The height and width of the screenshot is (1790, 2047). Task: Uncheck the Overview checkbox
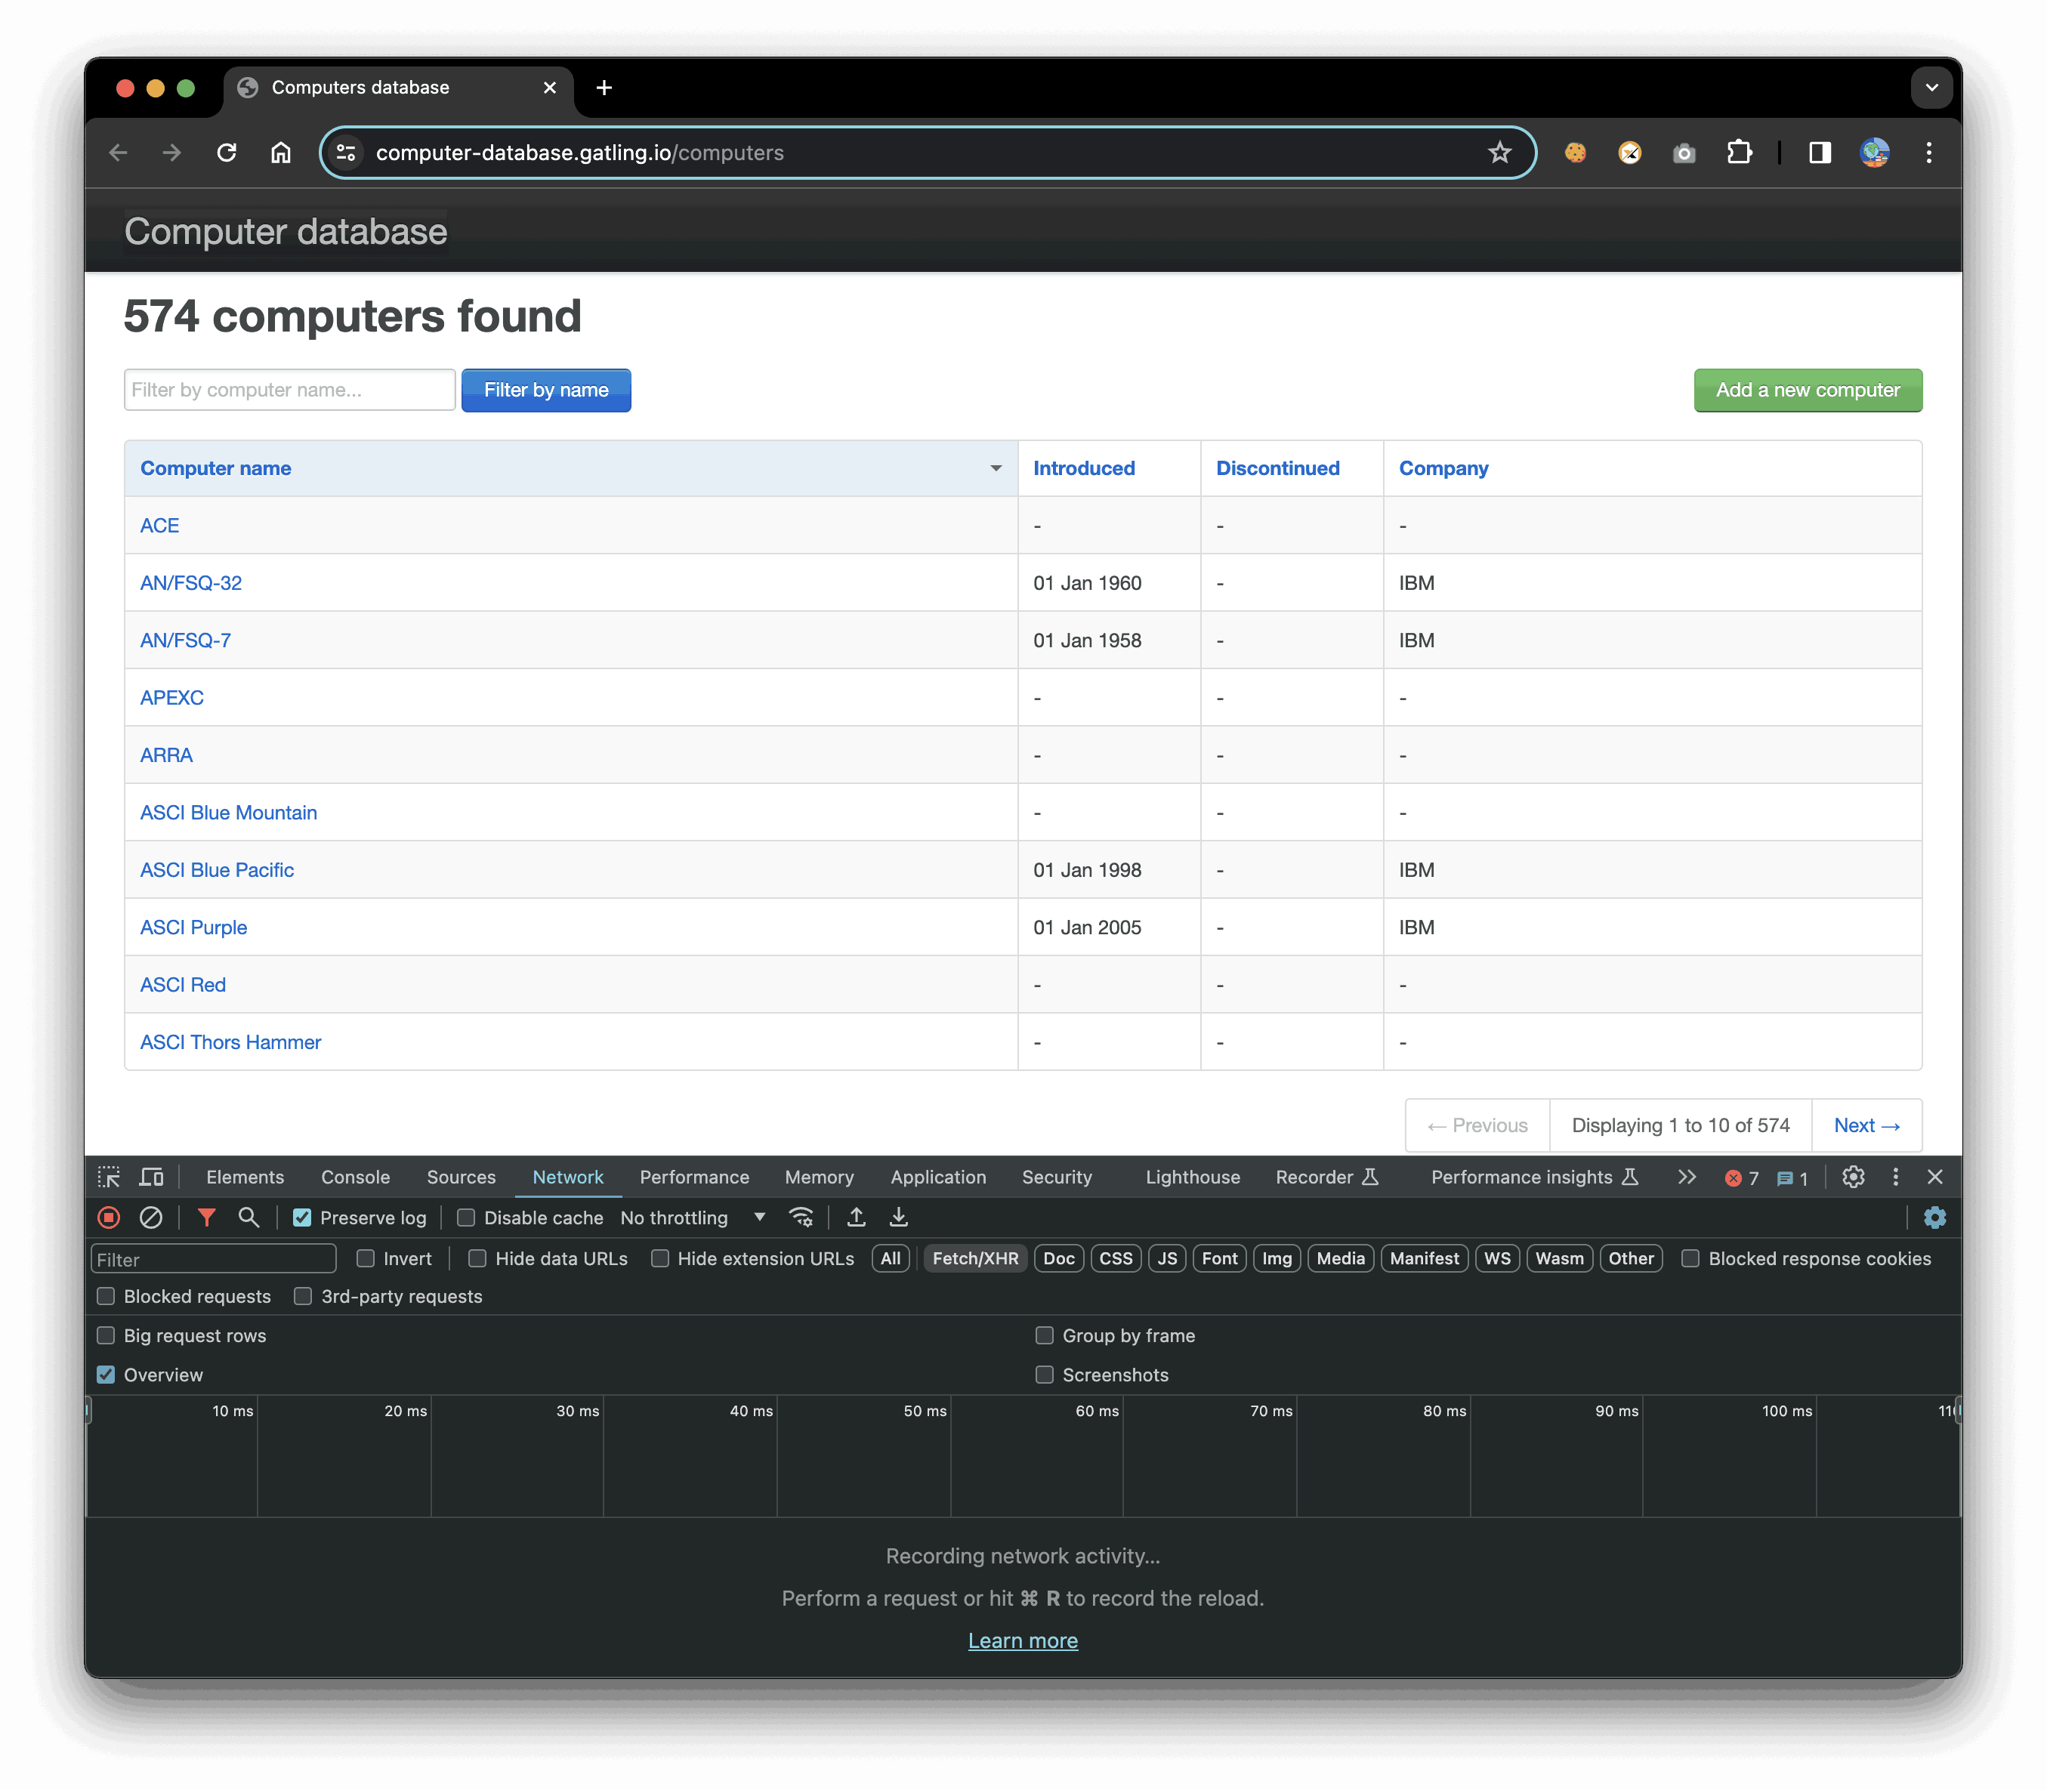coord(106,1375)
